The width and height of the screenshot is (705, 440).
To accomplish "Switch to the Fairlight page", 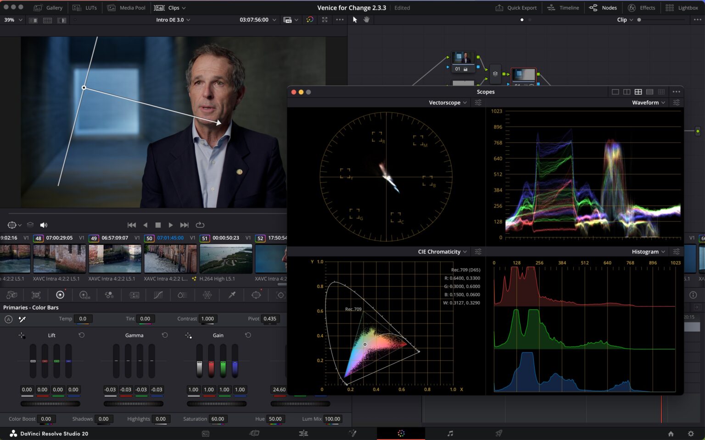I will 450,434.
